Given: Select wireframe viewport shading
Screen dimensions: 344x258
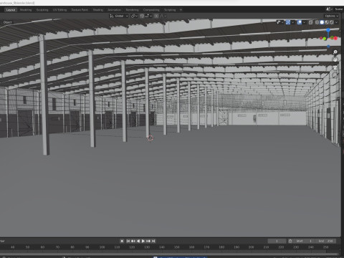Looking at the screenshot, I should 317,22.
